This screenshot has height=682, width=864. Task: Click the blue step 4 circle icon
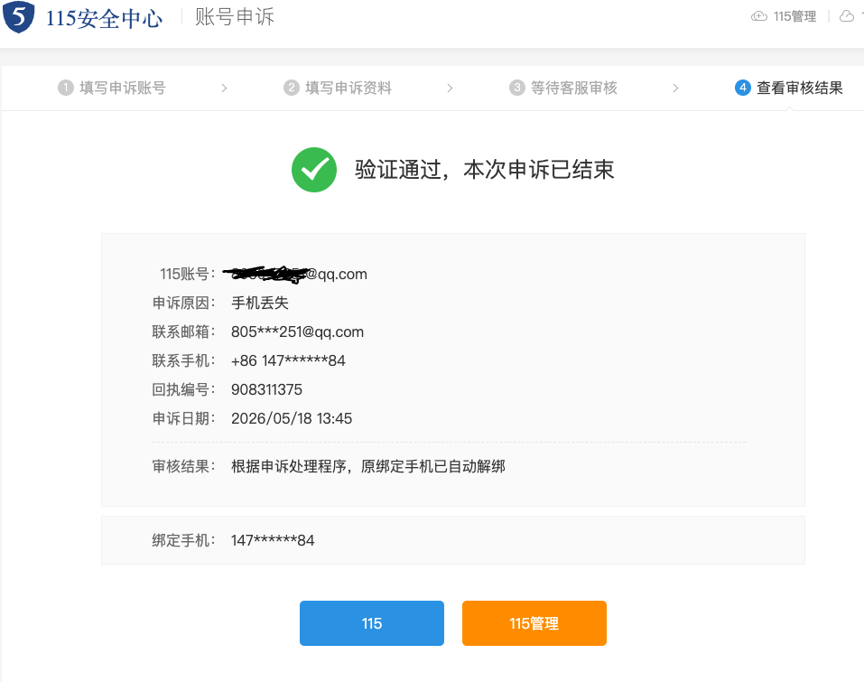743,88
